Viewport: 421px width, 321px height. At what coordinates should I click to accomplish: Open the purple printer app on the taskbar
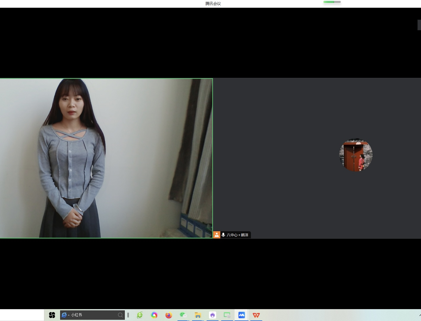tap(212, 315)
